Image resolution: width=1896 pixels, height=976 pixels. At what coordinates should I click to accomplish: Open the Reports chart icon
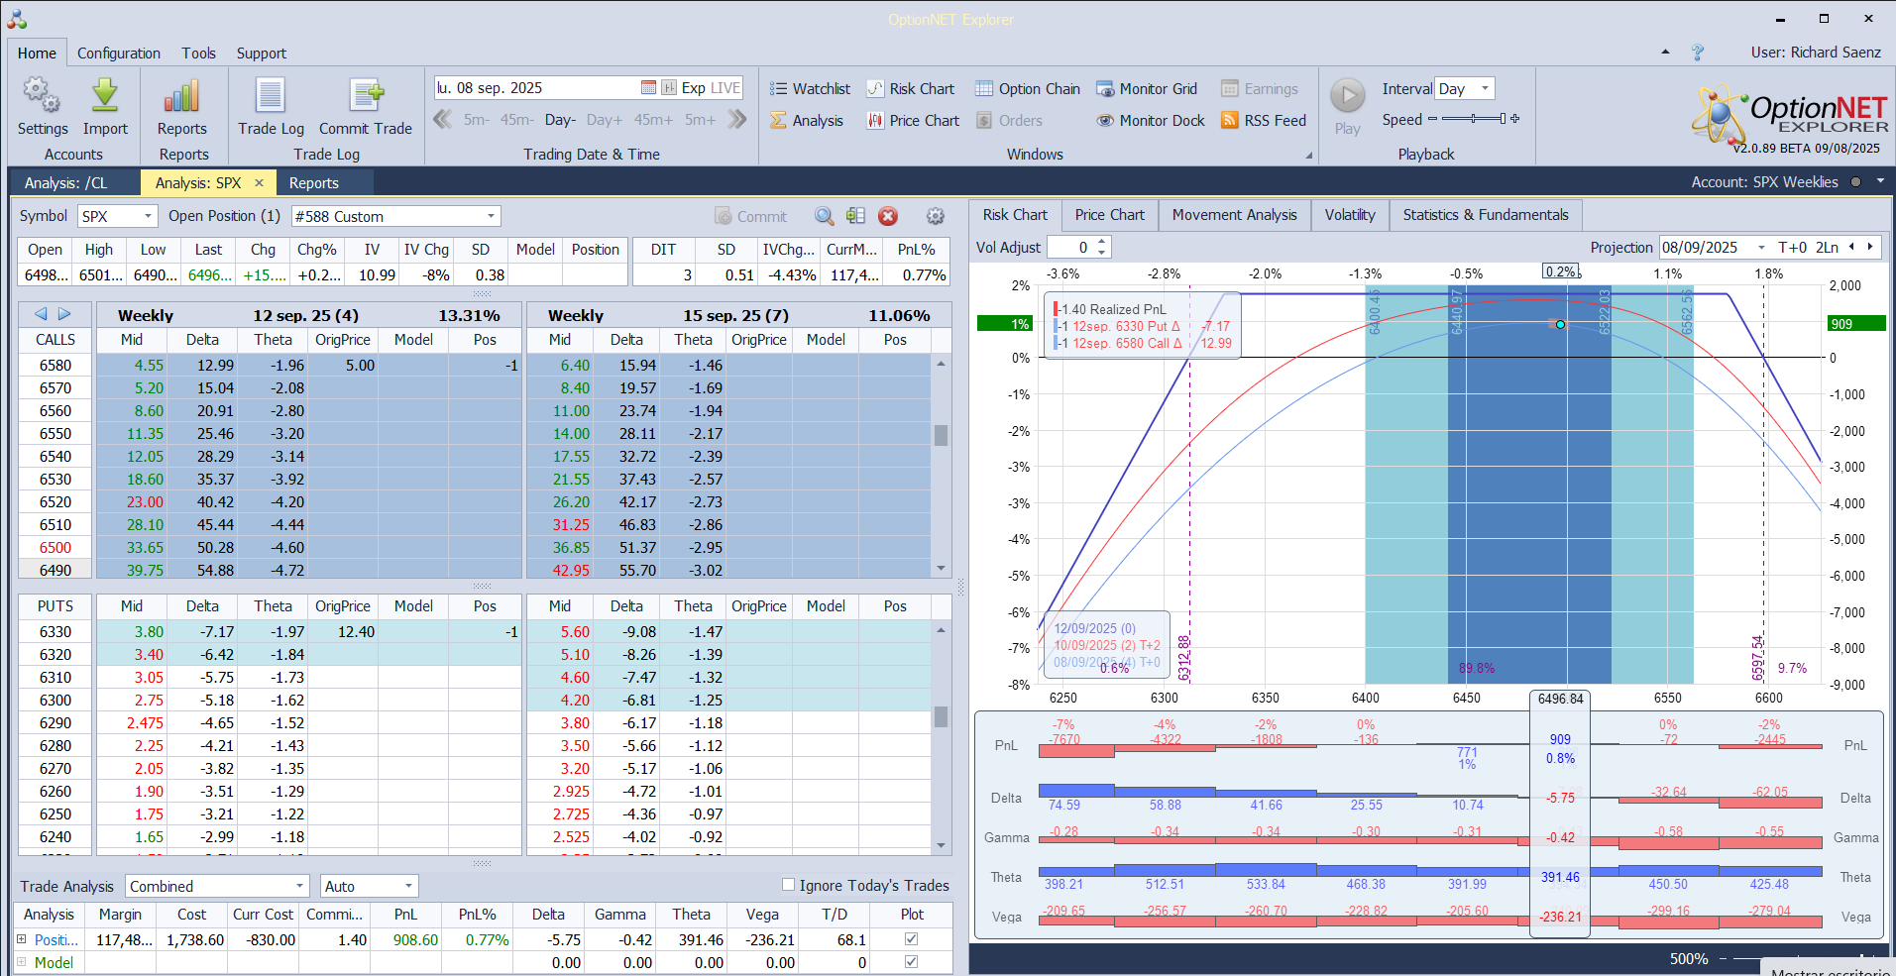[x=182, y=96]
